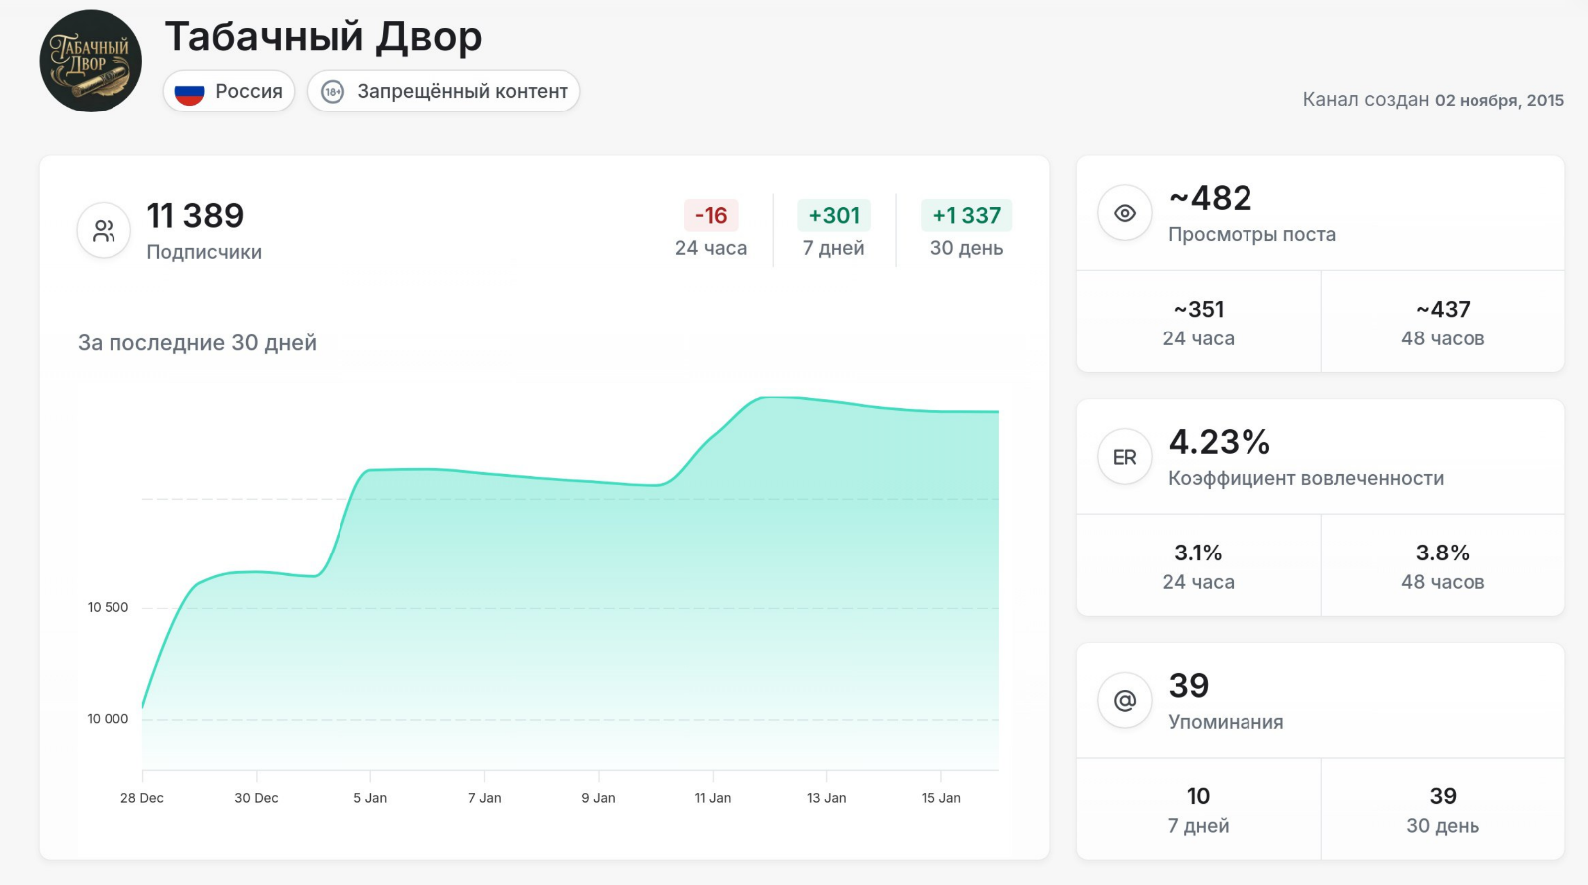Click the eye icon for post views
The image size is (1588, 885).
1125,213
